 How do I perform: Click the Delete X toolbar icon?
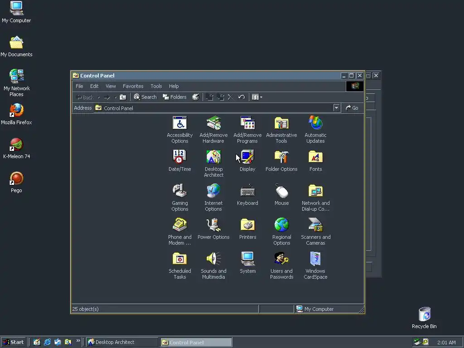click(x=231, y=97)
